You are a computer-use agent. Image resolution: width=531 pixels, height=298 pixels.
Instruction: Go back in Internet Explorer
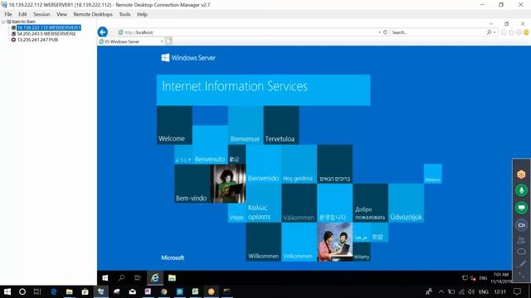tap(103, 32)
